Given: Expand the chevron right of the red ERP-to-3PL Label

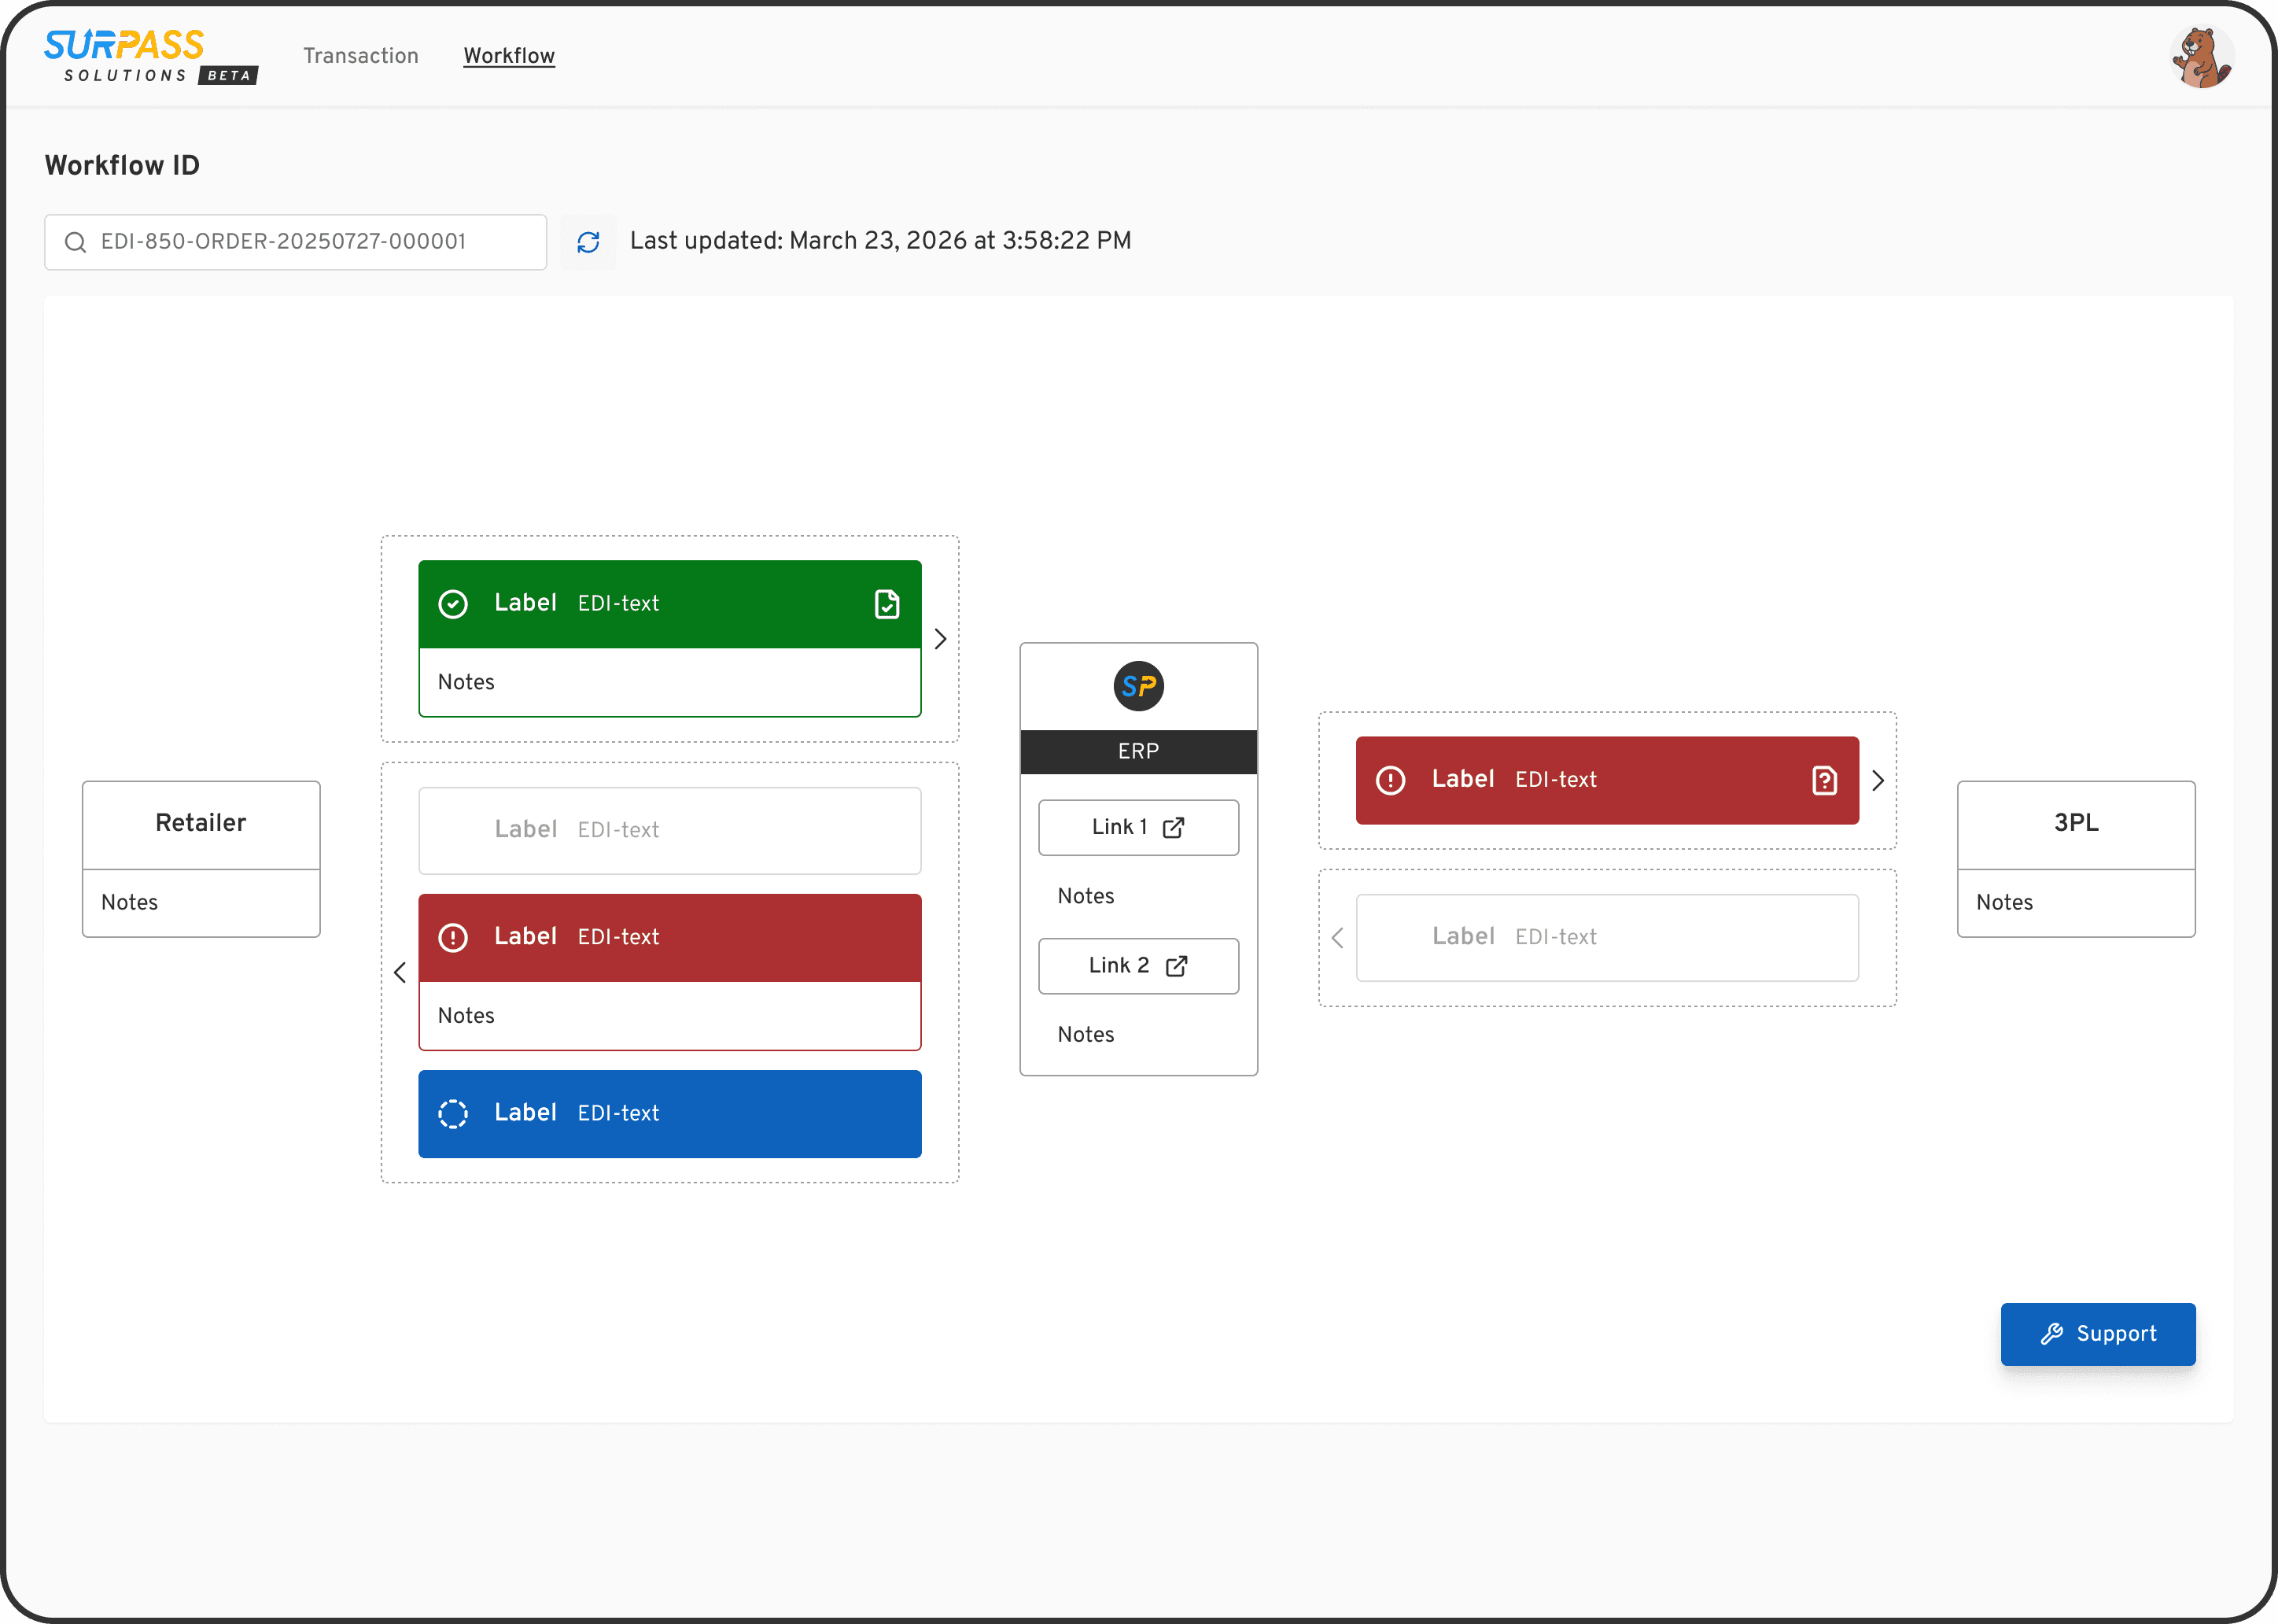Looking at the screenshot, I should pyautogui.click(x=1877, y=780).
